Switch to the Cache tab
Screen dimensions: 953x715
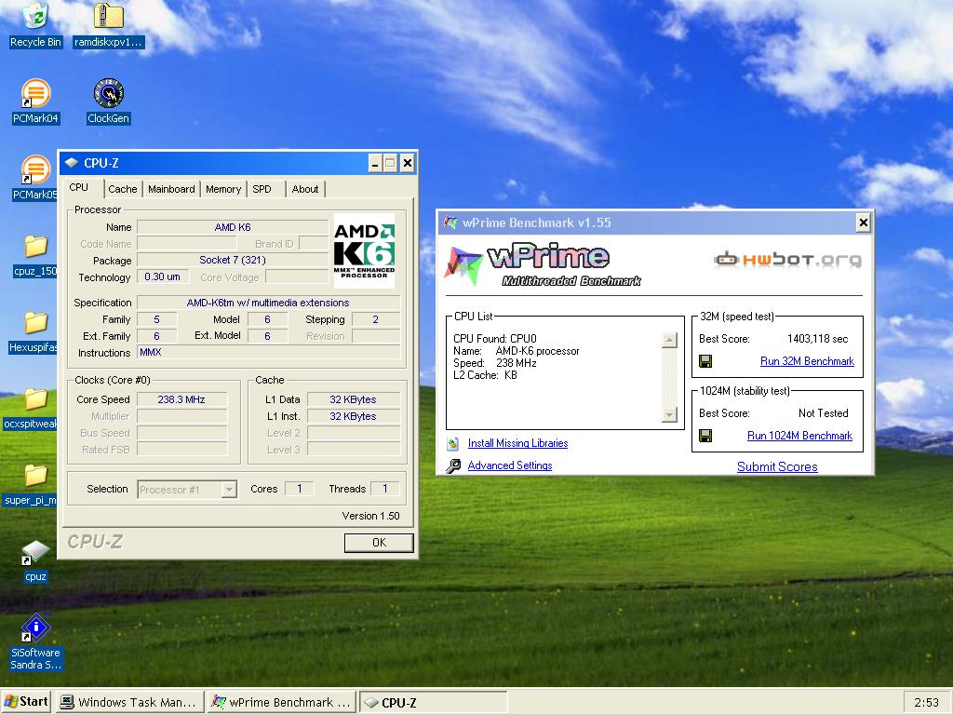coord(123,189)
